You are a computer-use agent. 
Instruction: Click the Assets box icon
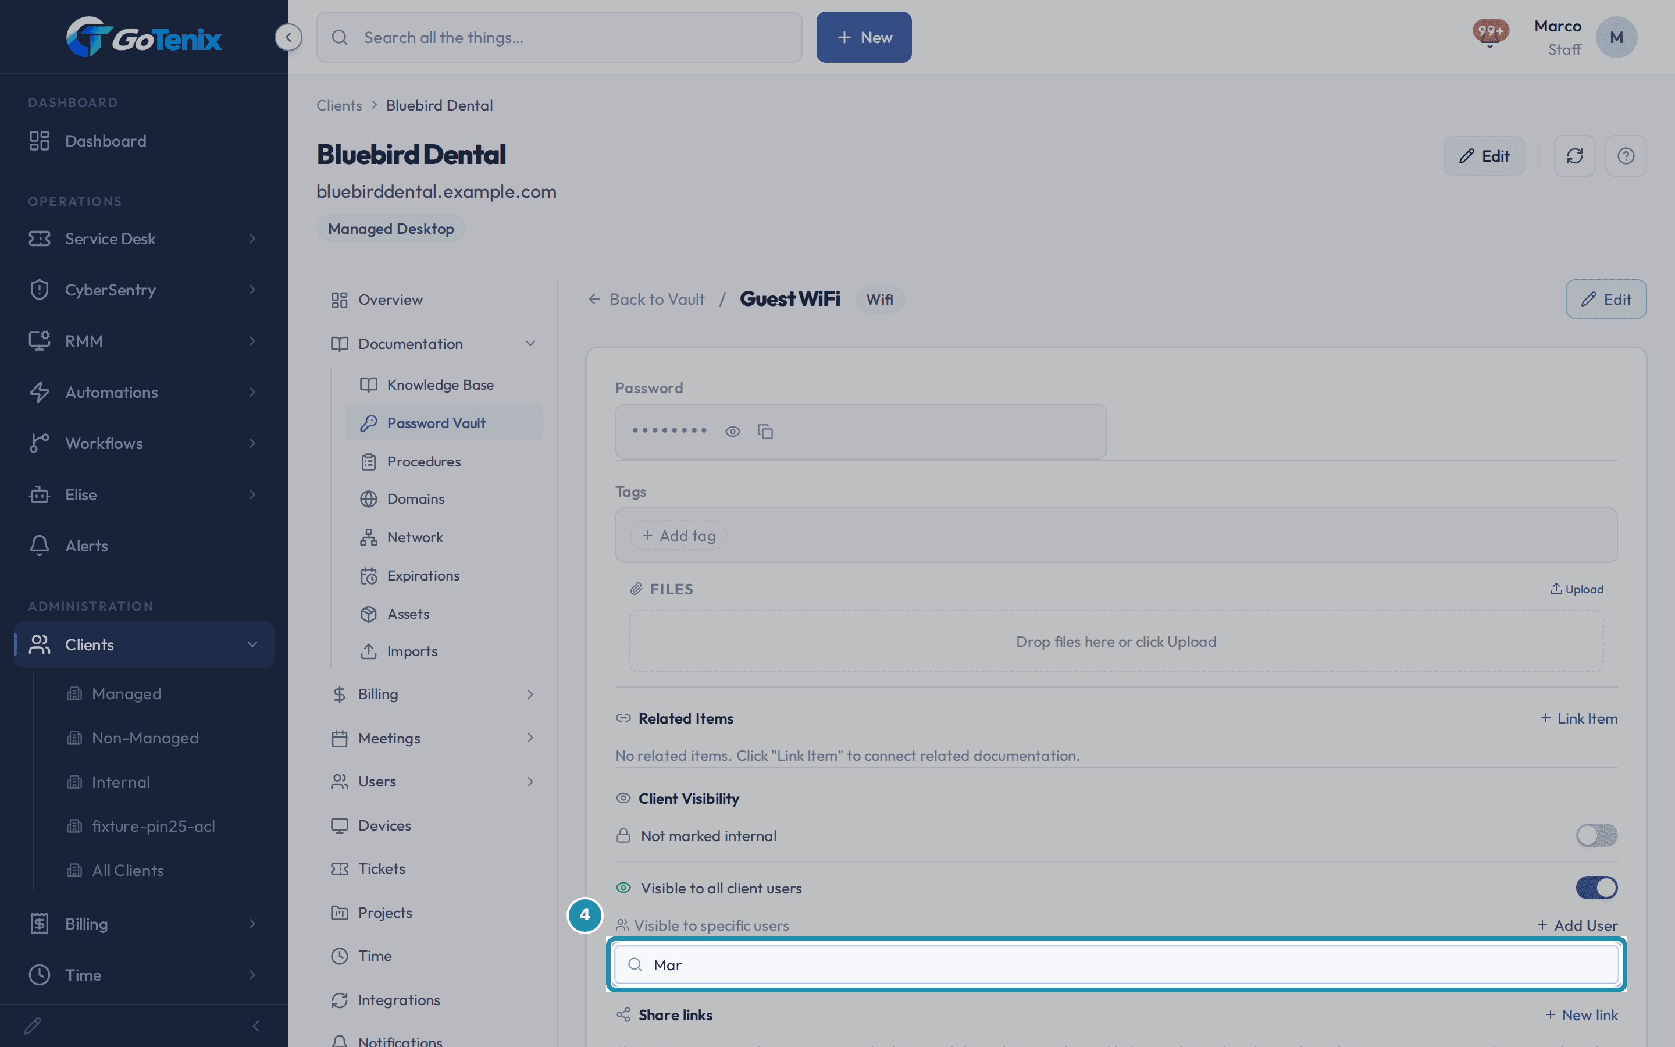click(368, 614)
